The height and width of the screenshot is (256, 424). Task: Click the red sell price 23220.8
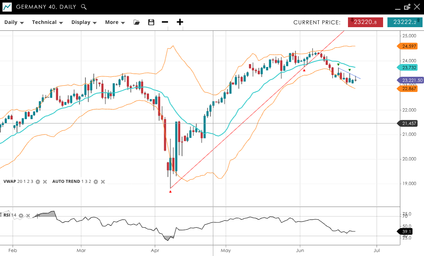coord(366,22)
